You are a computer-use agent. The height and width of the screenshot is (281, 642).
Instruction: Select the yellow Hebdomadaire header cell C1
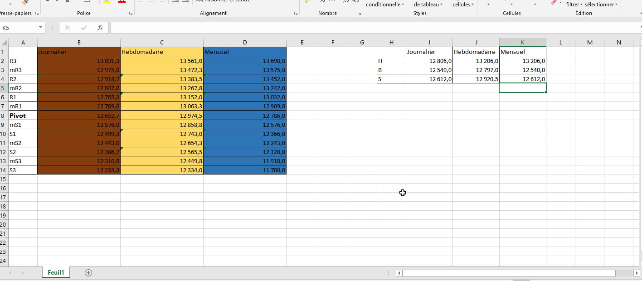(162, 52)
